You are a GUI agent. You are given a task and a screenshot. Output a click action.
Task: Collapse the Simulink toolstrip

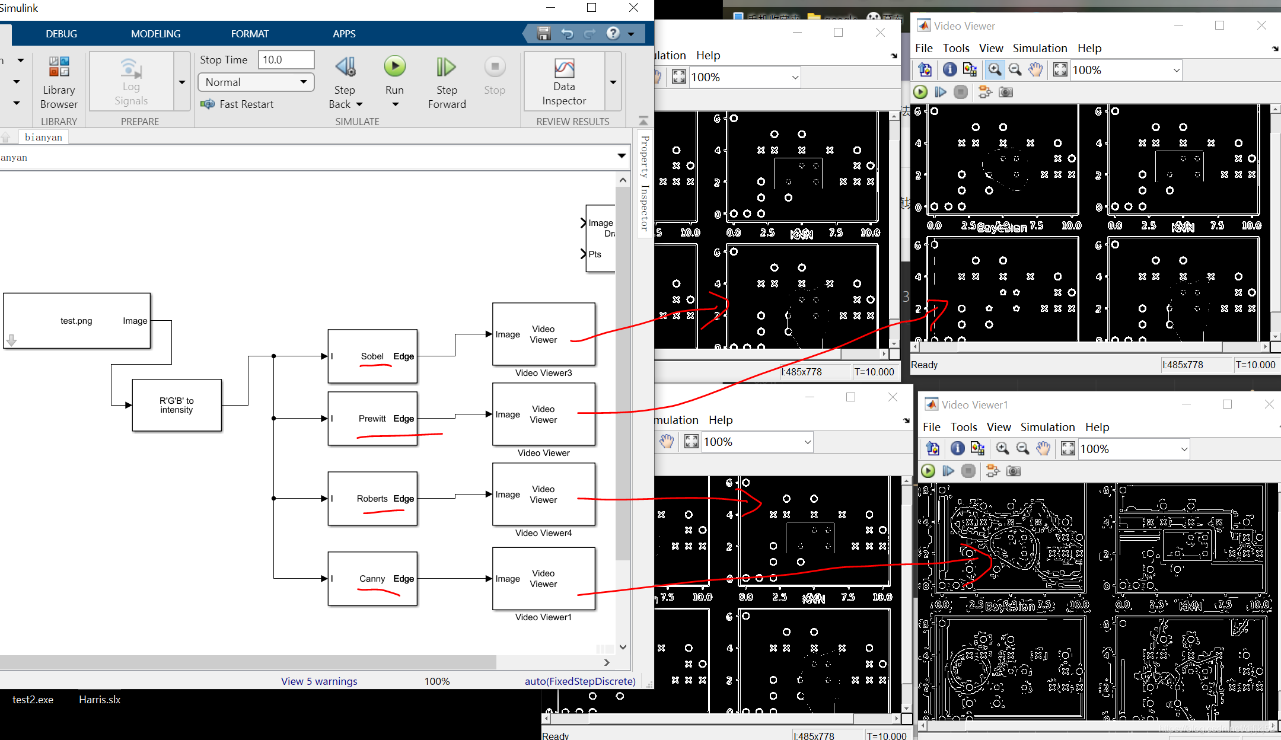pyautogui.click(x=643, y=120)
